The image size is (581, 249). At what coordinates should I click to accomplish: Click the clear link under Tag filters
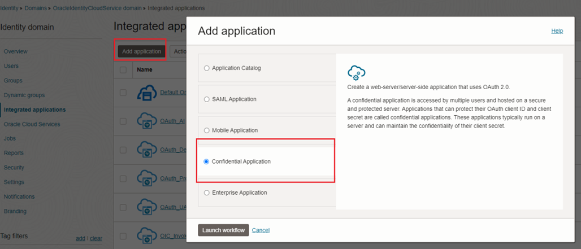coord(96,238)
